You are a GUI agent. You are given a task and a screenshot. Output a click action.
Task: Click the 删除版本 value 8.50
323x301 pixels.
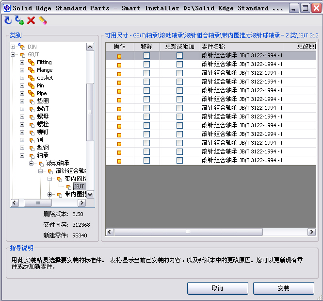(78, 214)
